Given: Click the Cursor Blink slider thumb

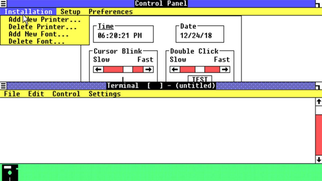Looking at the screenshot, I should 128,70.
